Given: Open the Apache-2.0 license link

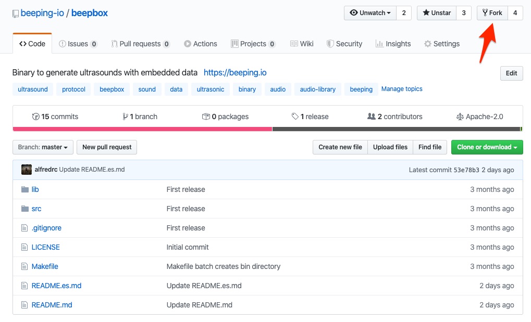Looking at the screenshot, I should pos(479,117).
